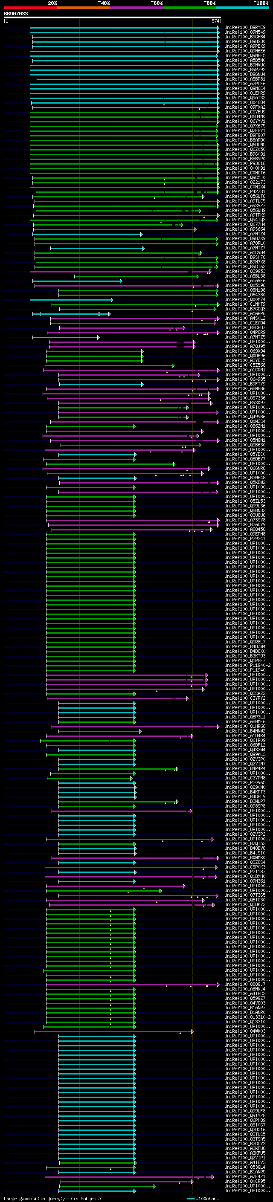Click the green alignment bar for UniRef100_Q53GL4
This screenshot has width=273, height=1202.
click(91, 1168)
